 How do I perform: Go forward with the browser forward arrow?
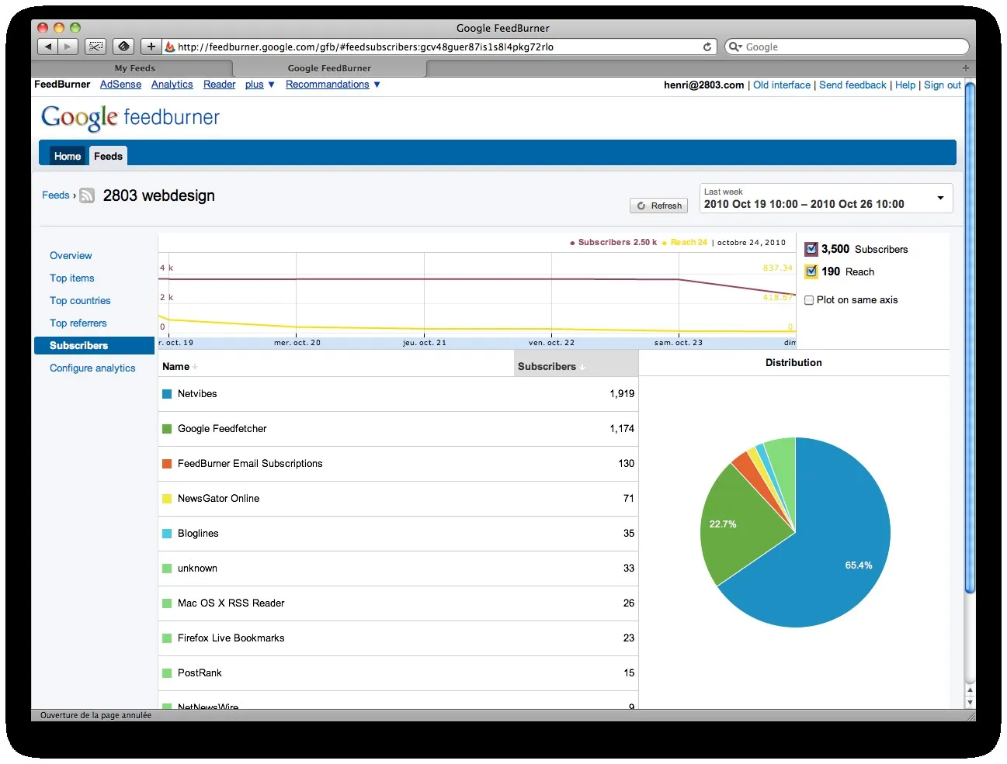click(x=68, y=47)
